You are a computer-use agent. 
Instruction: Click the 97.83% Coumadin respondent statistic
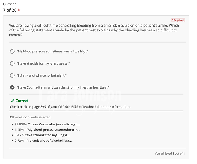click(x=47, y=124)
